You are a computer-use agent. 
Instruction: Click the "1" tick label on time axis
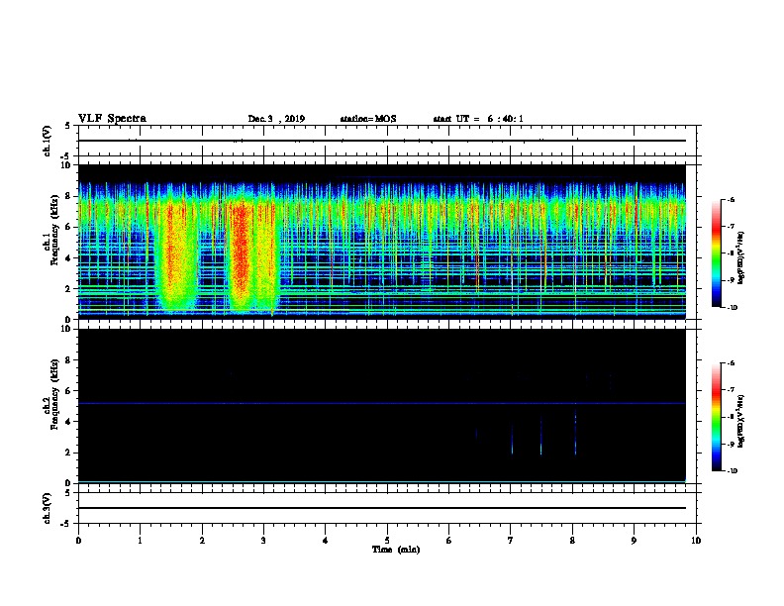(140, 541)
